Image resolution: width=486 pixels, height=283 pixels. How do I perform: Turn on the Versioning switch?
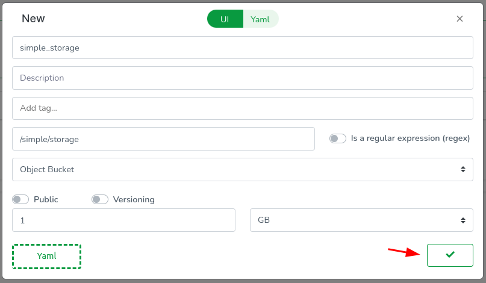[x=100, y=199]
